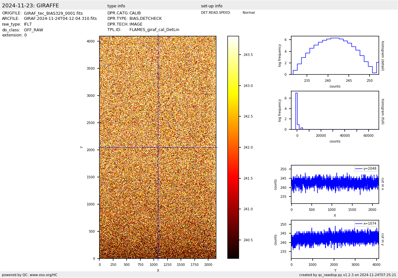Click the DET.READ.SPEED value Normal

coord(248,13)
